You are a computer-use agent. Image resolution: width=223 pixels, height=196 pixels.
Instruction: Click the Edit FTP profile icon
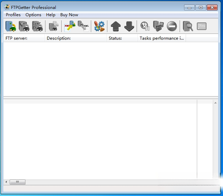[x=24, y=26]
